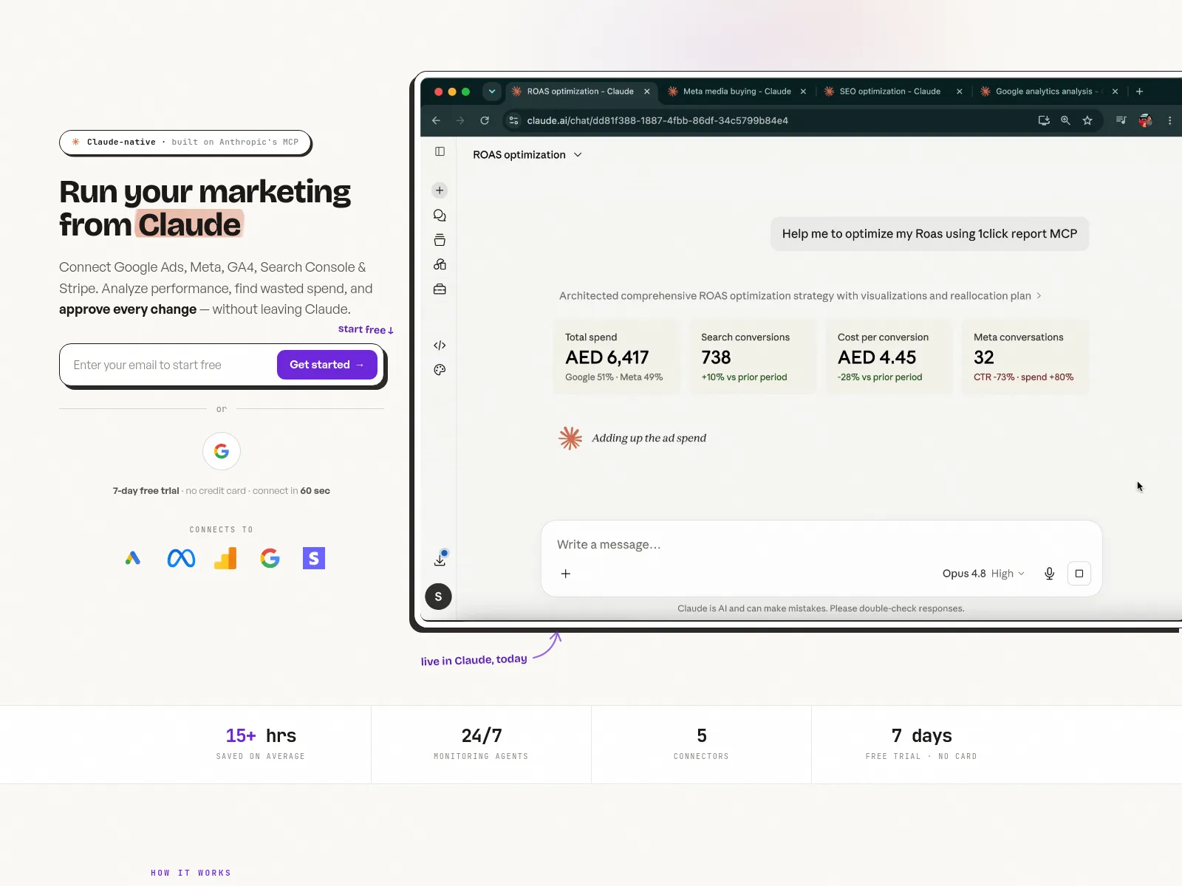The height and width of the screenshot is (886, 1182).
Task: Click the Cost per conversion AED 4.45 card
Action: pos(889,357)
